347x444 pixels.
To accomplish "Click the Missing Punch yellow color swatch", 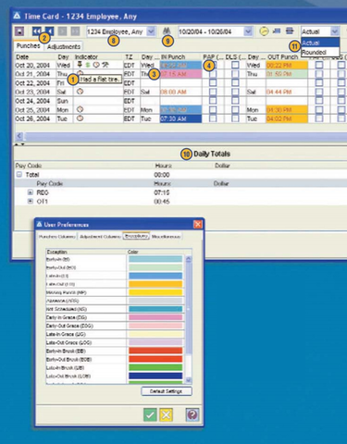I will 155,292.
